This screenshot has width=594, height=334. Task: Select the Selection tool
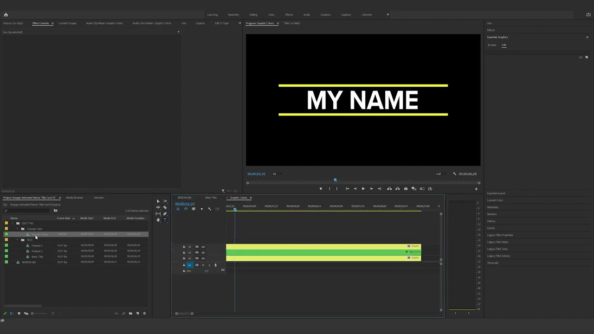[158, 201]
